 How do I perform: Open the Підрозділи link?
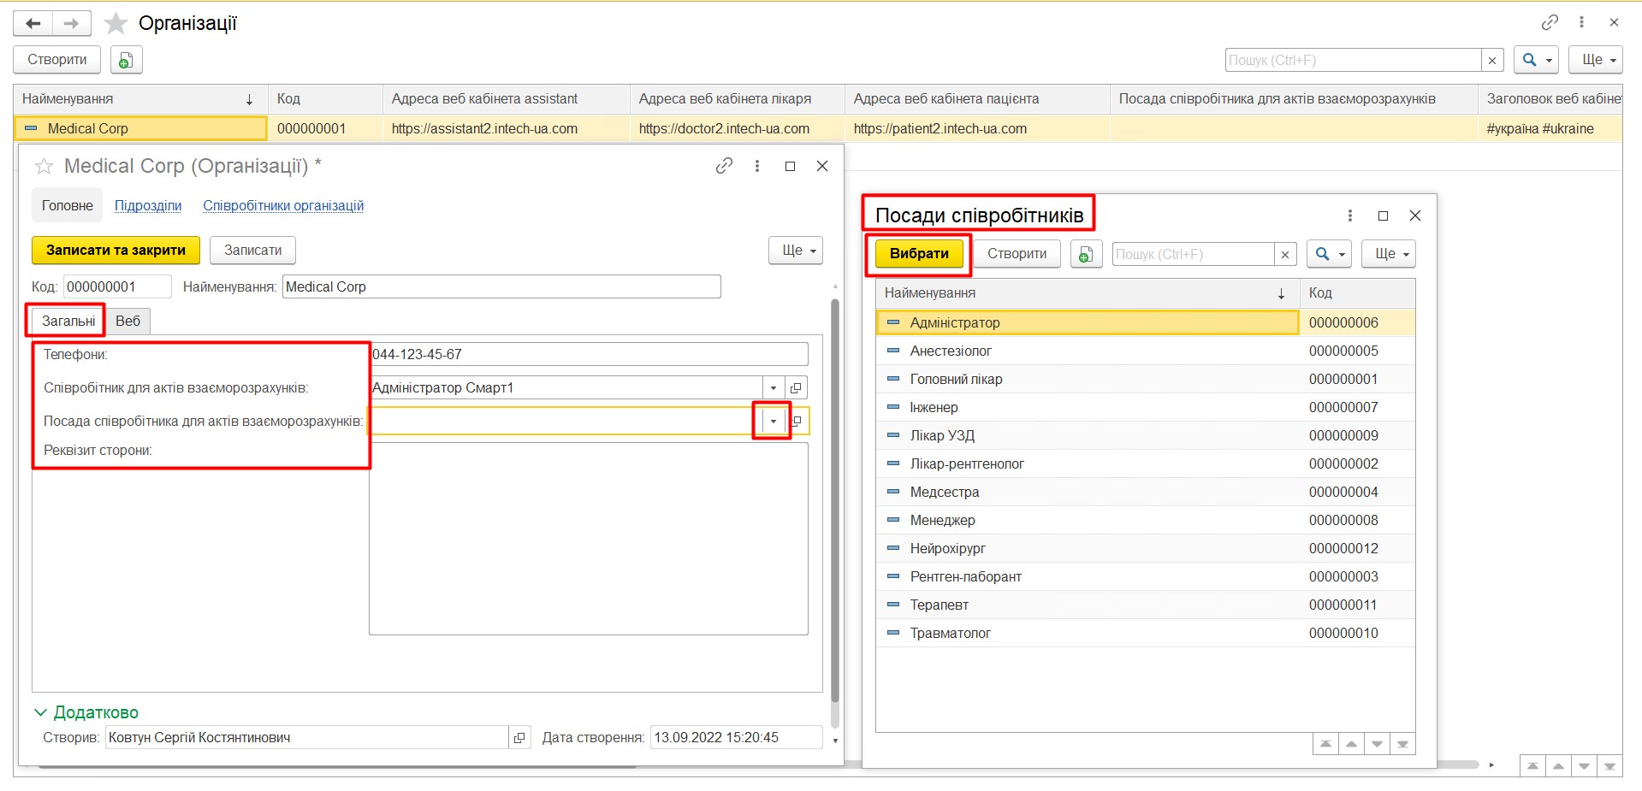(x=148, y=206)
